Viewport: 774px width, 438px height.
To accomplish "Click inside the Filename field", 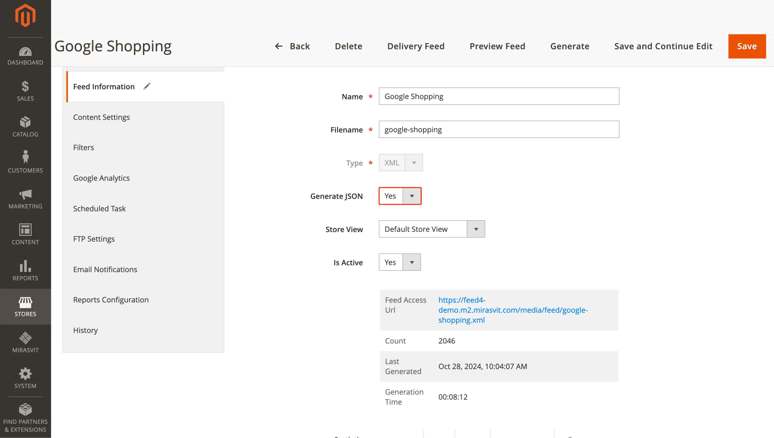I will [499, 129].
